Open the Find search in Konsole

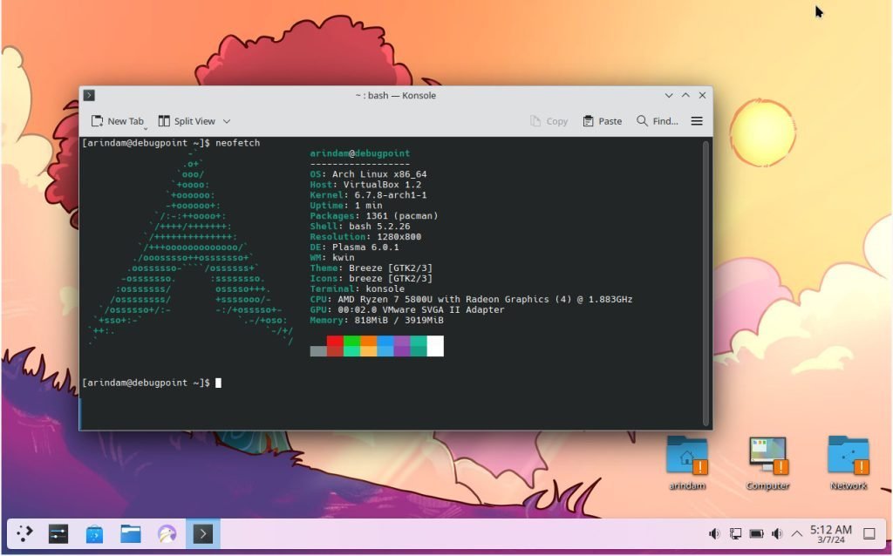658,121
